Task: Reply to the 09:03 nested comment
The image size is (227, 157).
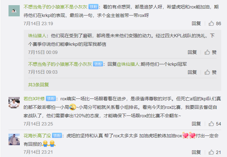Action: point(192,72)
